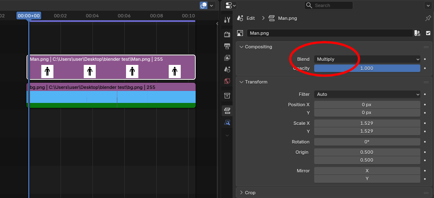Screen dimensions: 434x198
Task: Click the Scale X field showing 1.529
Action: [367, 123]
